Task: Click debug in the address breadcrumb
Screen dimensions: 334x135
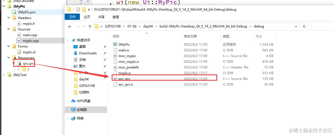Action: pyautogui.click(x=259, y=27)
